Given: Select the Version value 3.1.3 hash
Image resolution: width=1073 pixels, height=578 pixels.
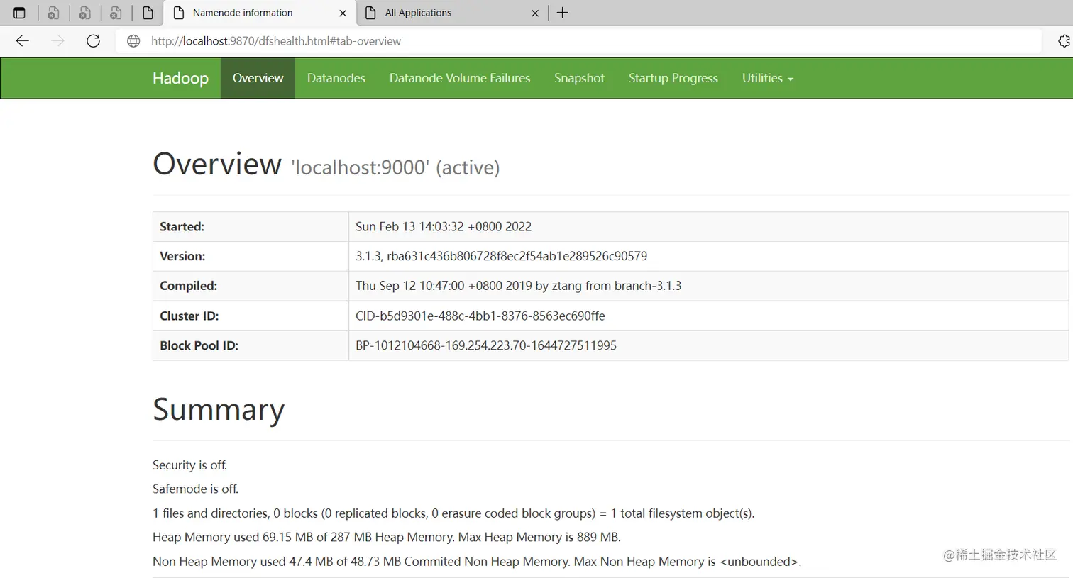Looking at the screenshot, I should pyautogui.click(x=501, y=256).
